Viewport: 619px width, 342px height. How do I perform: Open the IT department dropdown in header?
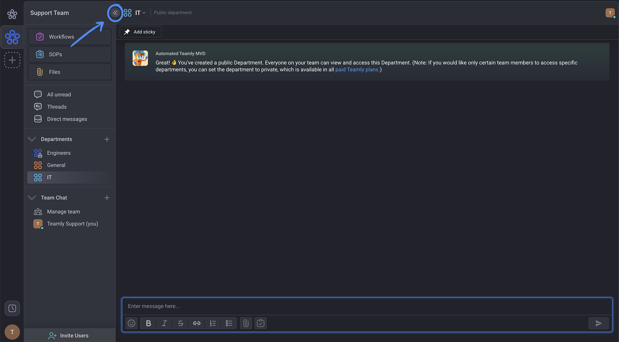(x=144, y=13)
